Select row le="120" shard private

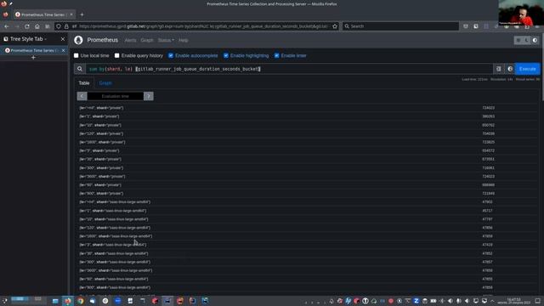coord(307,133)
